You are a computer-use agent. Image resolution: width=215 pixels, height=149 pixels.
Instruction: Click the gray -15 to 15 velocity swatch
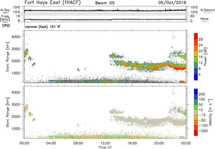[x=196, y=112]
